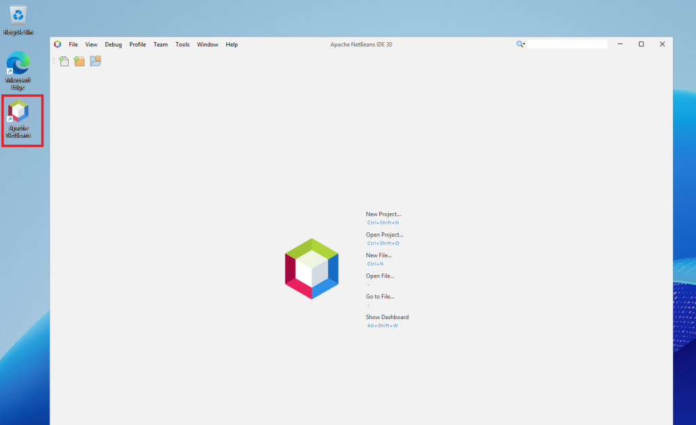Viewport: 696px width, 425px height.
Task: Open the Help menu
Action: click(x=232, y=44)
